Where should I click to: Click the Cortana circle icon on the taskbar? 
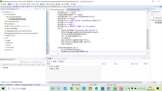point(53,88)
